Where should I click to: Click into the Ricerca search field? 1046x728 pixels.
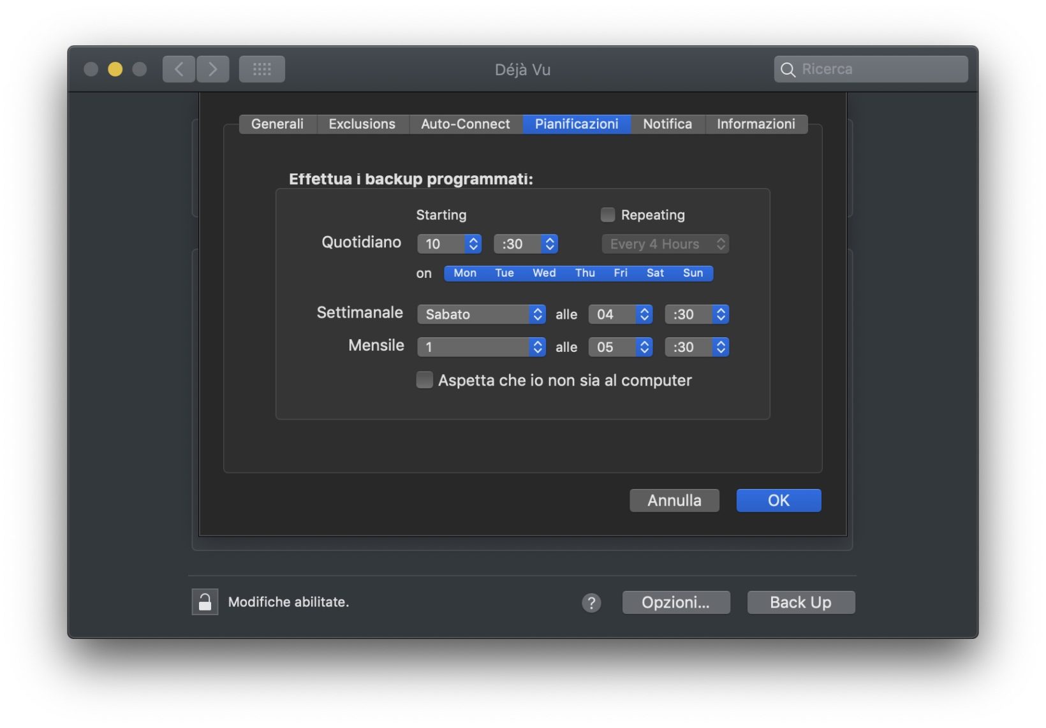tap(871, 69)
